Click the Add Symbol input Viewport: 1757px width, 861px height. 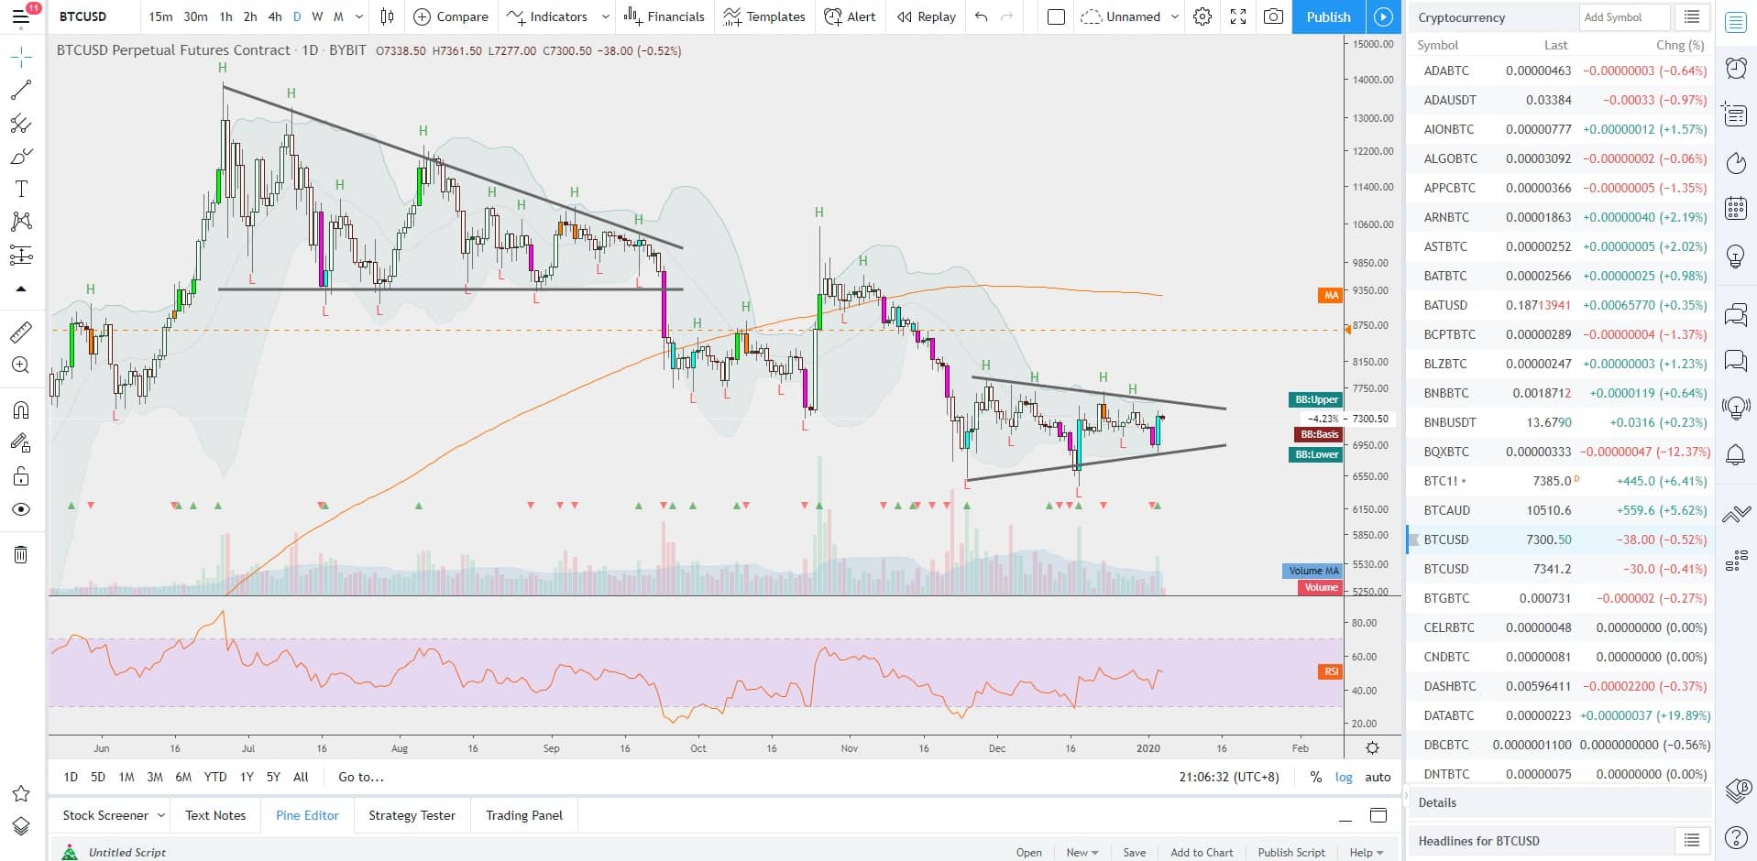1625,16
